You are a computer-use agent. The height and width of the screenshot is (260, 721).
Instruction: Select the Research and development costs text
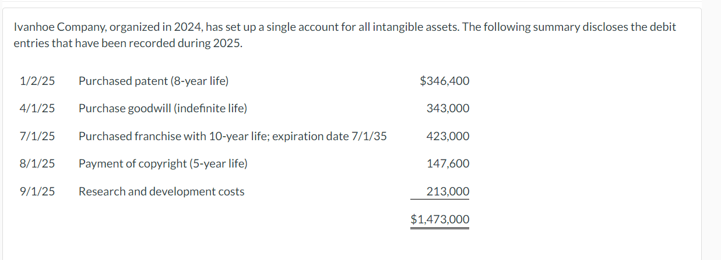click(161, 191)
